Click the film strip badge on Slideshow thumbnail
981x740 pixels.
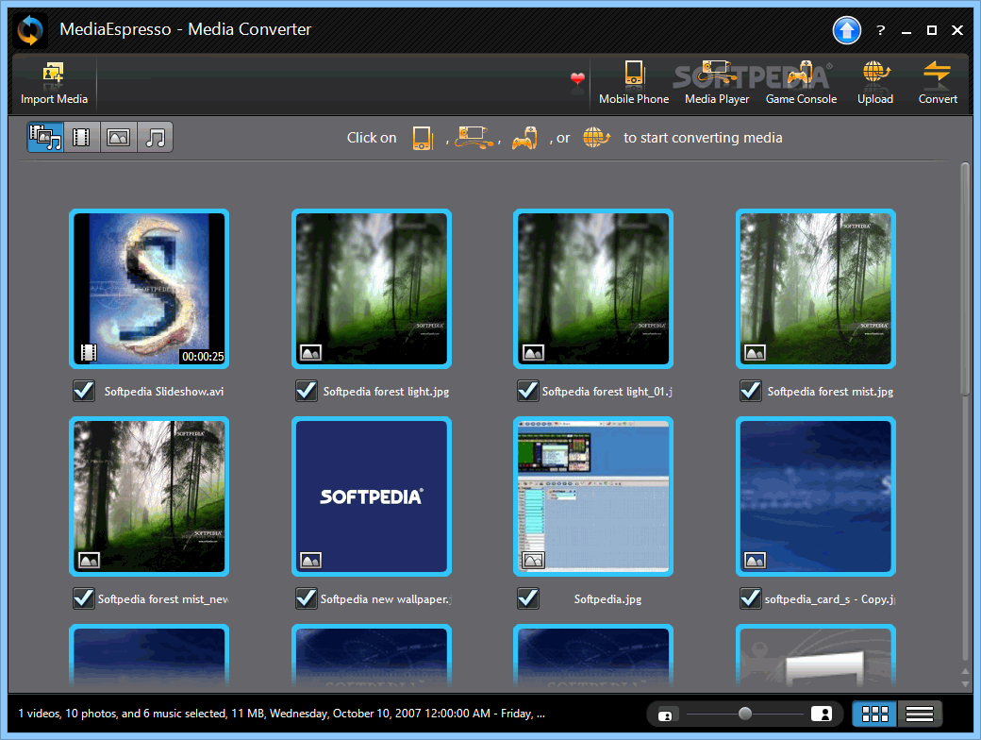click(x=89, y=353)
